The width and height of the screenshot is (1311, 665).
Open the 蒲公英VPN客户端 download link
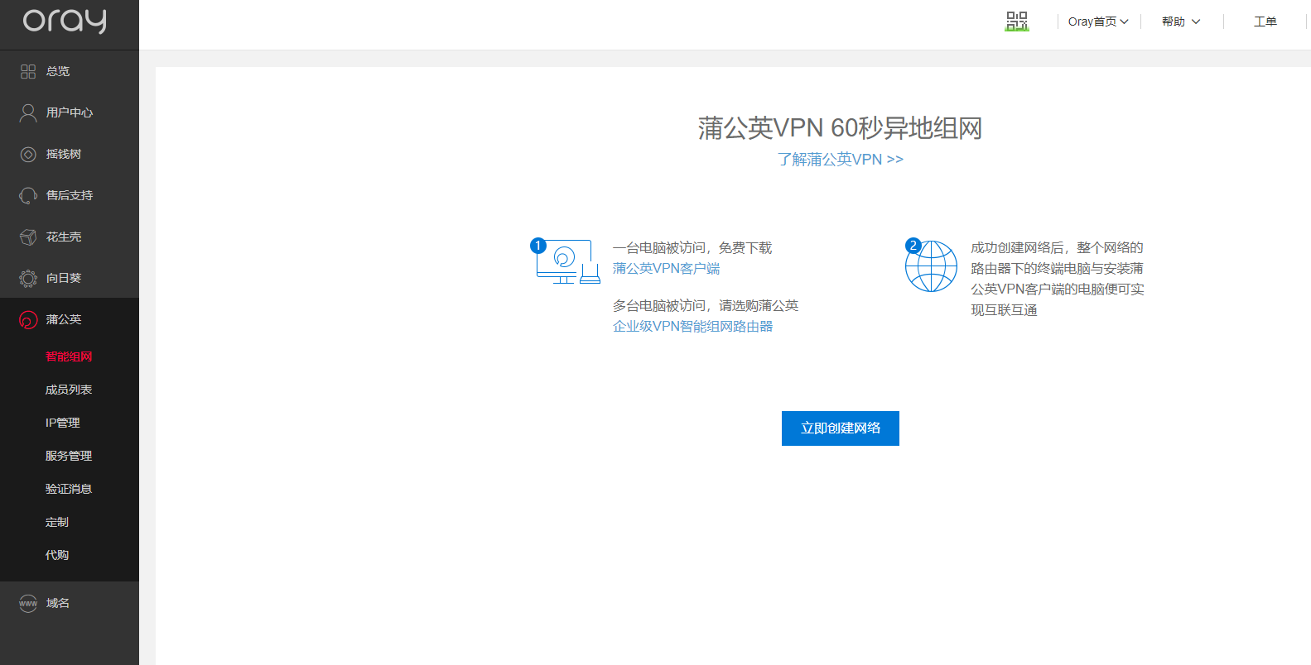pos(666,268)
